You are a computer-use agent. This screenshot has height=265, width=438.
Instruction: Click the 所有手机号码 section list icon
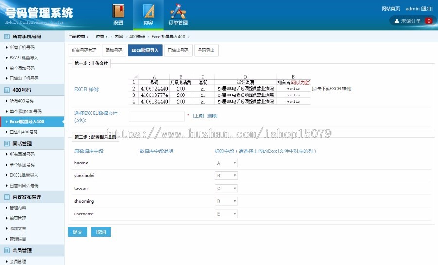[7, 37]
